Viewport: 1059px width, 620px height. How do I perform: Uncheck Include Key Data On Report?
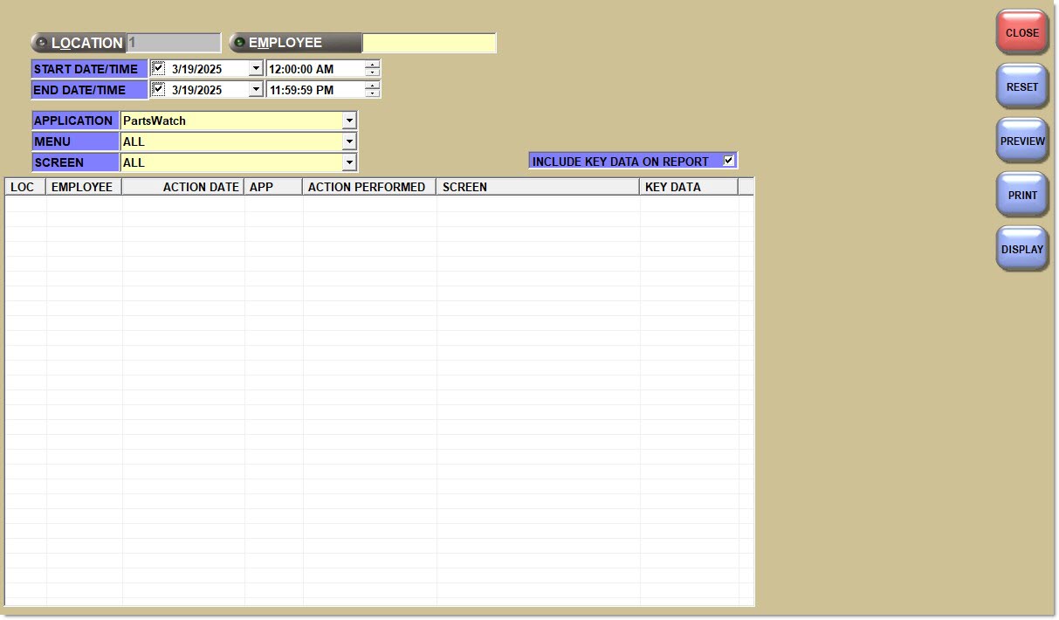(728, 161)
